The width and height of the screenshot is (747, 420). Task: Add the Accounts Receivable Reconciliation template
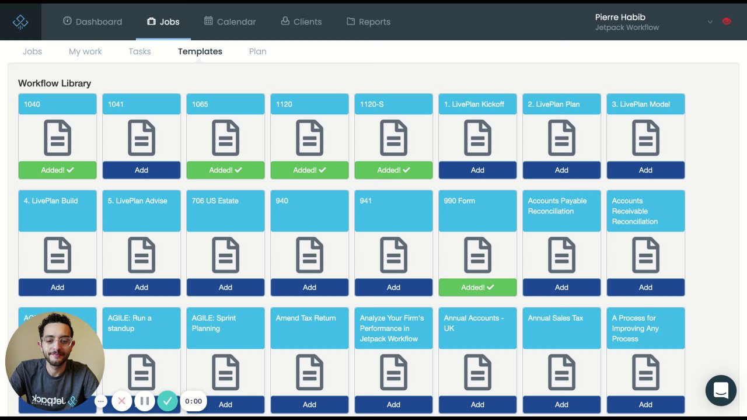(x=645, y=287)
